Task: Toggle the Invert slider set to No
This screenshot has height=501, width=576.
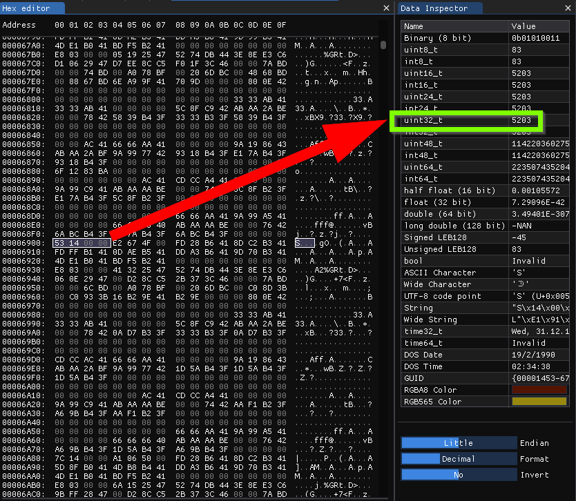Action: (x=459, y=475)
